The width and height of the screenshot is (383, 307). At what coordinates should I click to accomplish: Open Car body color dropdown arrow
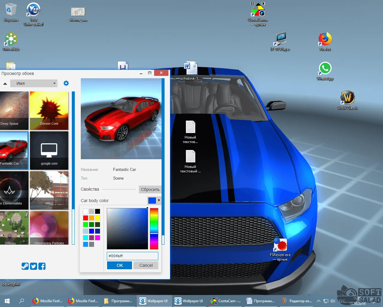pyautogui.click(x=159, y=200)
